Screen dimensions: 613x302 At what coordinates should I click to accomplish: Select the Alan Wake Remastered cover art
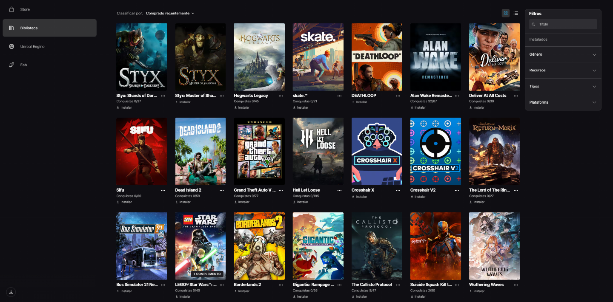435,57
